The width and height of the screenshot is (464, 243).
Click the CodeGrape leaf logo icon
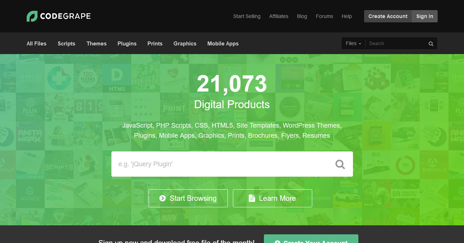(x=32, y=16)
